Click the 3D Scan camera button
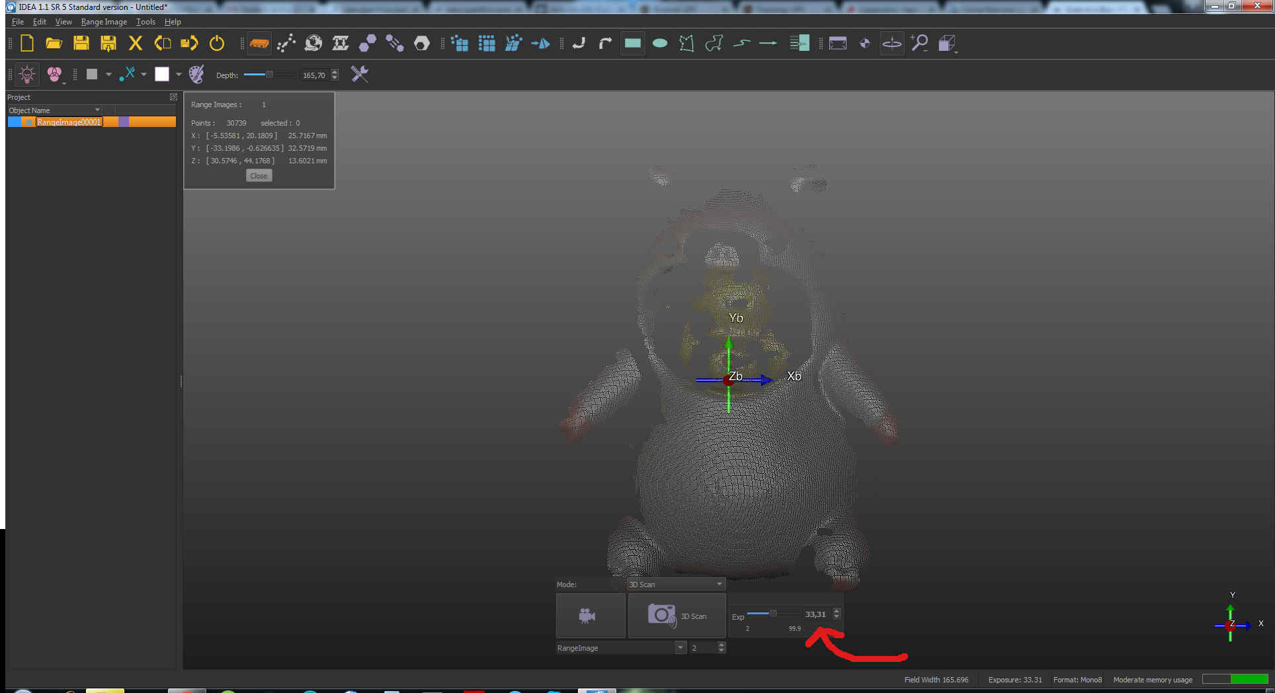Viewport: 1275px width, 693px height. (677, 616)
